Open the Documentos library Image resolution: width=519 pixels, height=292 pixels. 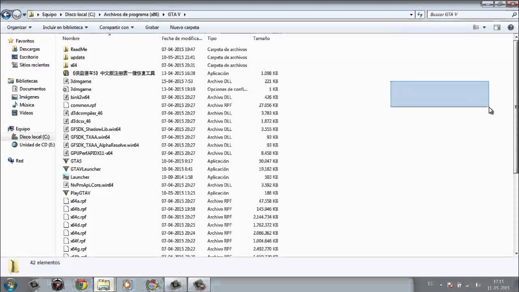tap(32, 89)
